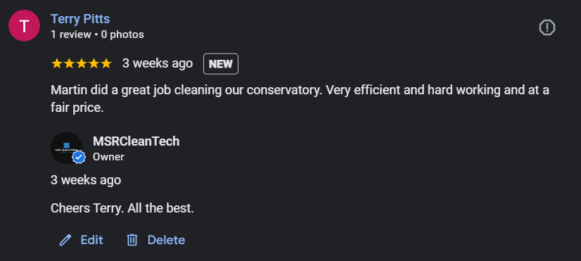Click the blue verified badge on the logo

click(79, 157)
